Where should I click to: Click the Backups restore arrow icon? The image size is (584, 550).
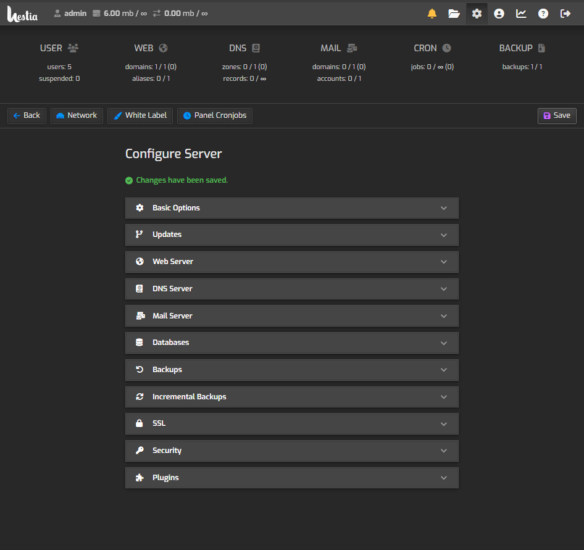140,369
